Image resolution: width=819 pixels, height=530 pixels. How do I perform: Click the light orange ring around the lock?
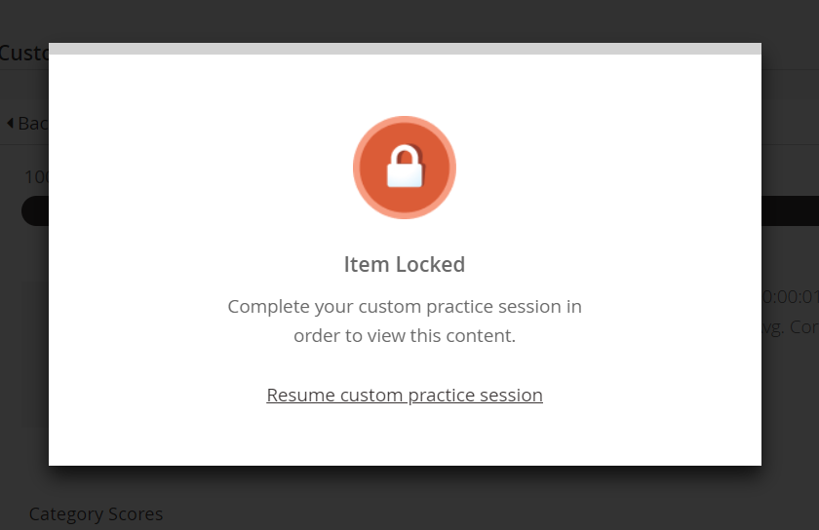click(357, 168)
